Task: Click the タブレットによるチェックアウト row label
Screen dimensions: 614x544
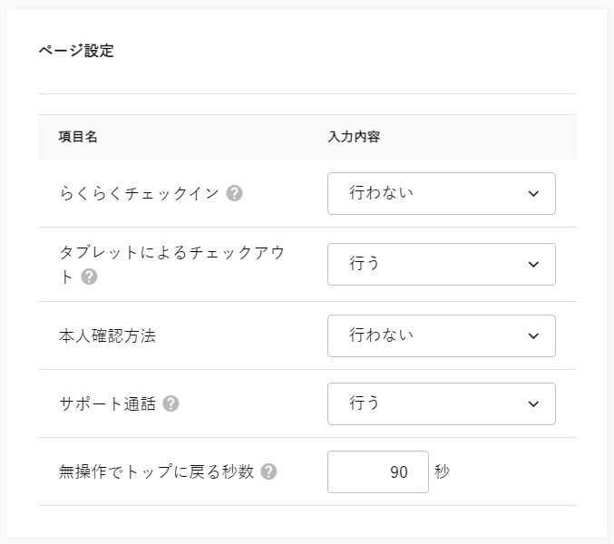Action: click(x=171, y=253)
